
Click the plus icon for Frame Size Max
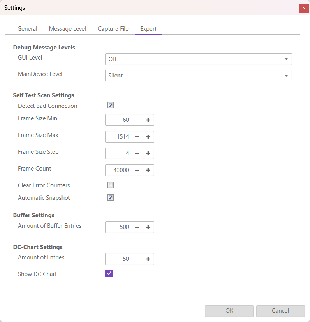point(148,136)
